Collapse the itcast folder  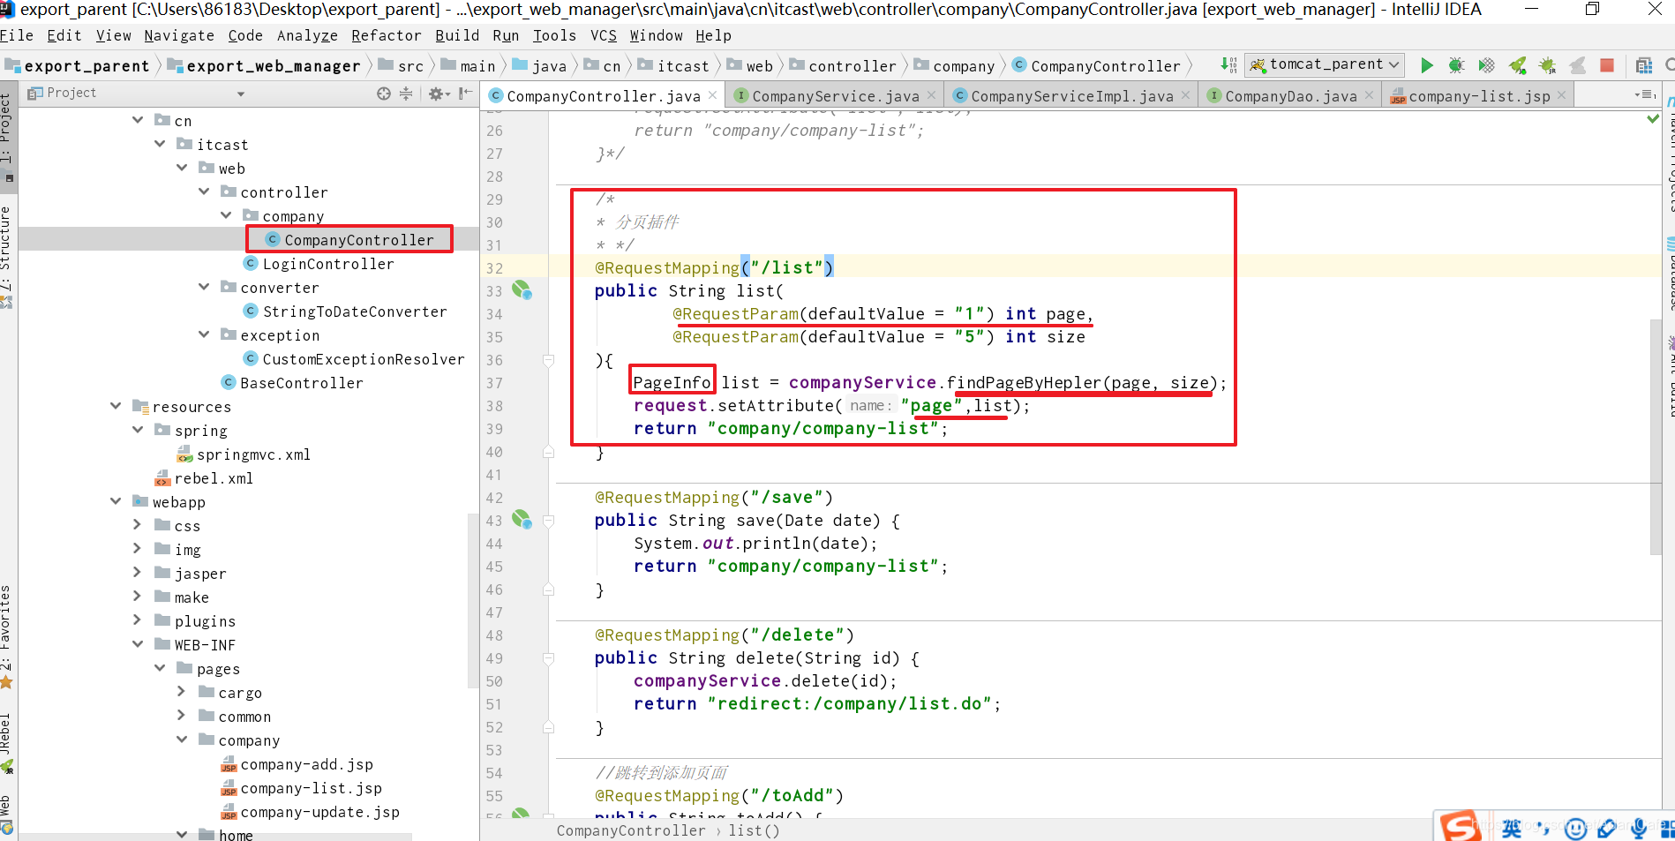pos(160,143)
